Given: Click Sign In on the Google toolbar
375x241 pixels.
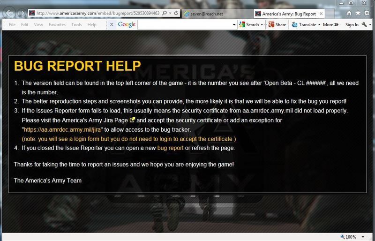Looking at the screenshot, I should pos(352,25).
